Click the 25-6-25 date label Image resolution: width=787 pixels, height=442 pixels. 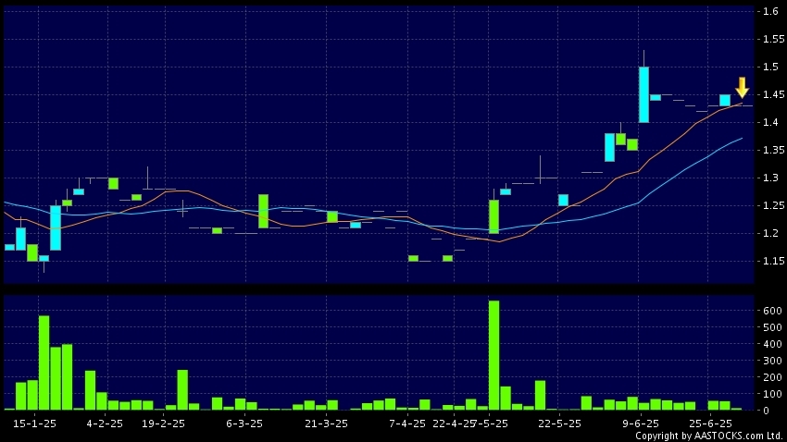pos(710,424)
